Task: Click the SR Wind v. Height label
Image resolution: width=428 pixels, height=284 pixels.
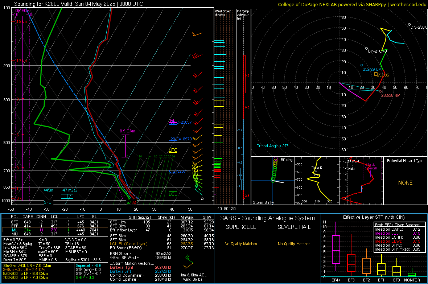Action: pos(353,165)
